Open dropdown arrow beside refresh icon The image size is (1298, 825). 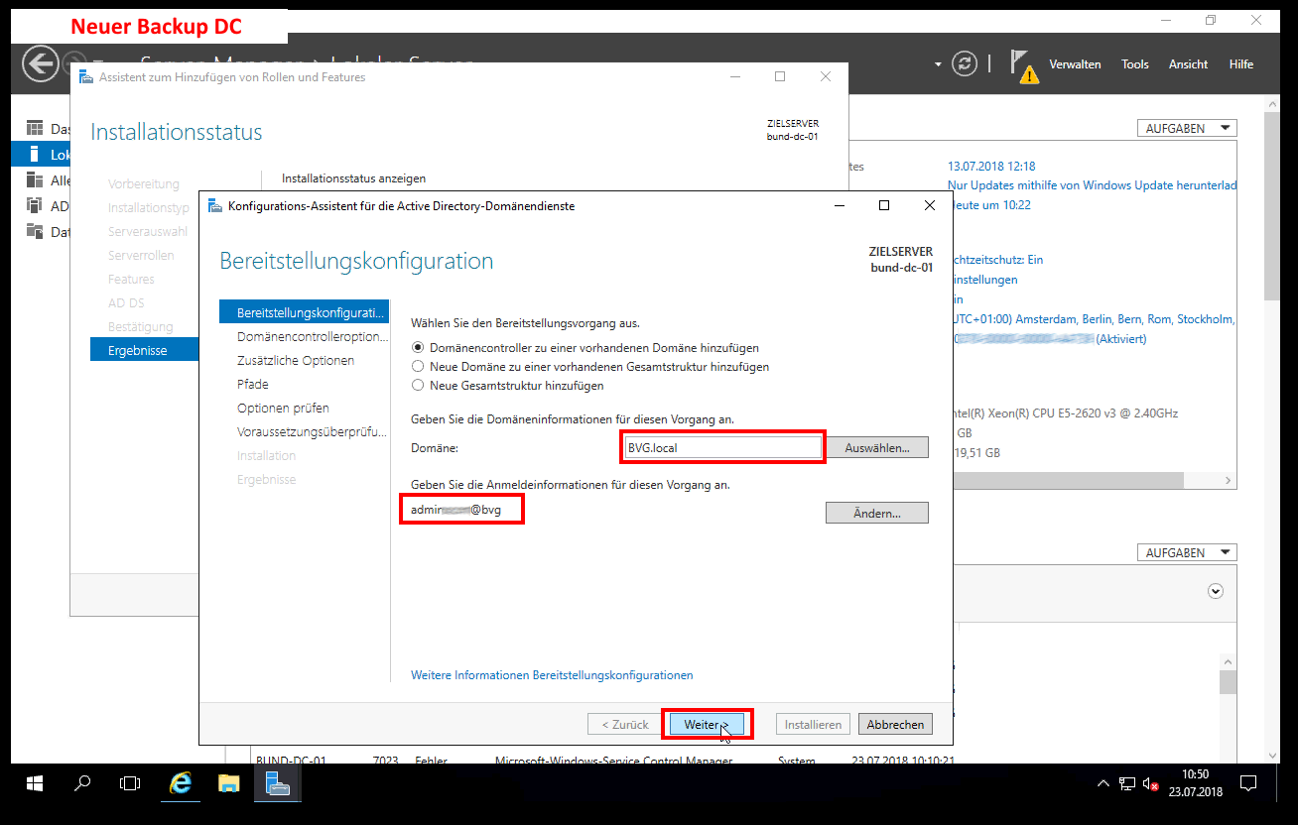938,64
